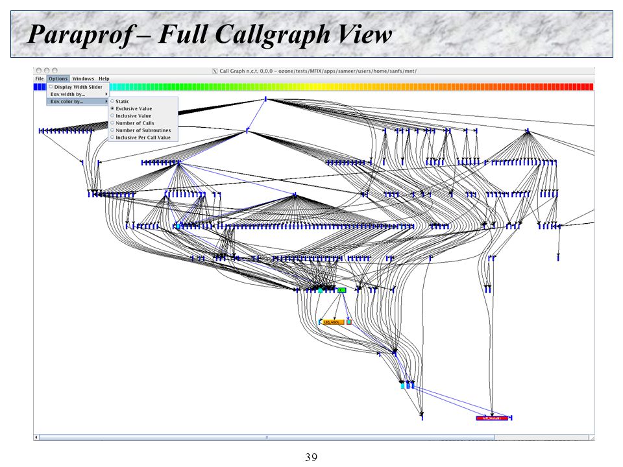This screenshot has width=623, height=467.
Task: Select the cyan red-bordered node beside LEQ_MSOL
Action: (349, 322)
